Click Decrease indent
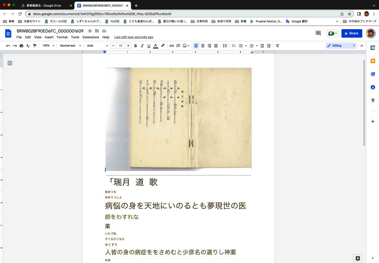The width and height of the screenshot is (379, 263). click(x=262, y=45)
